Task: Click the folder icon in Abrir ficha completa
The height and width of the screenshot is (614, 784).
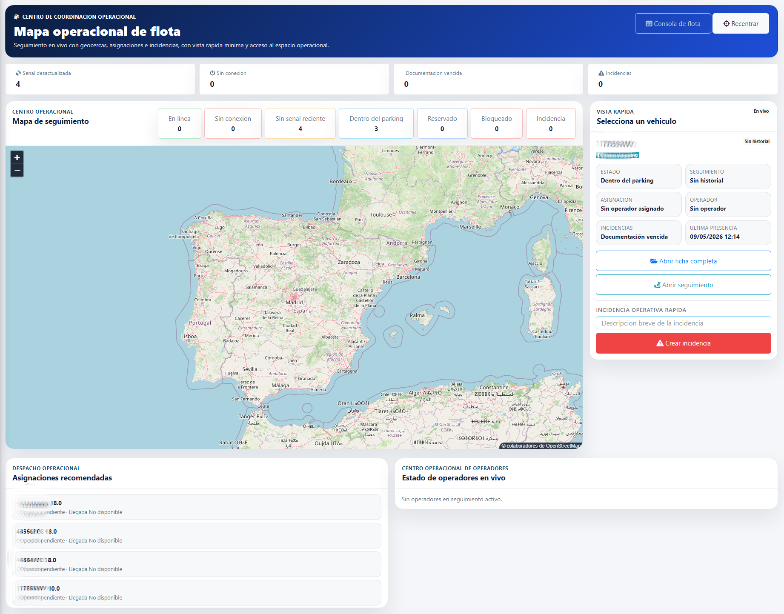Action: [654, 261]
